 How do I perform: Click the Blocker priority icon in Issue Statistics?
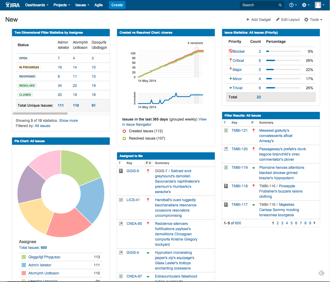point(230,51)
